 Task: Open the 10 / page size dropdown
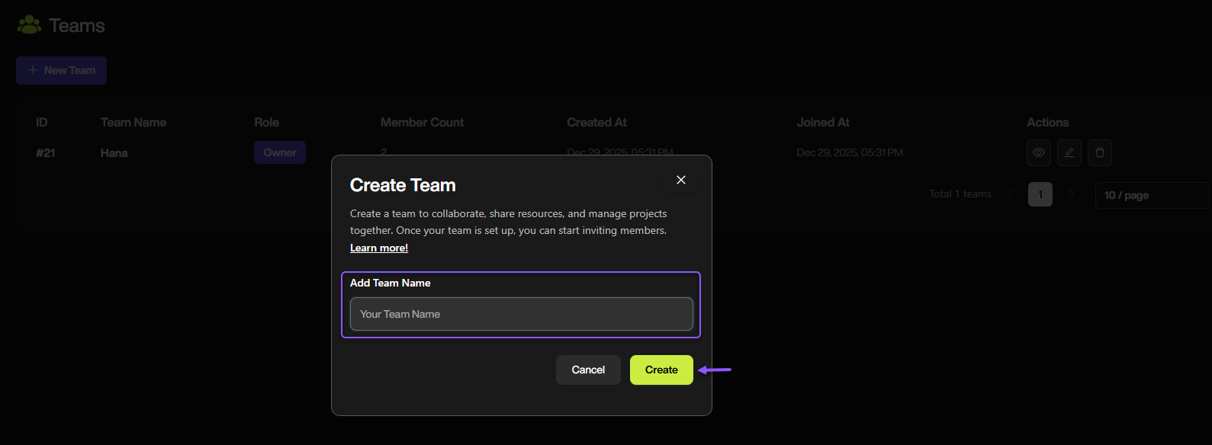(x=1150, y=195)
